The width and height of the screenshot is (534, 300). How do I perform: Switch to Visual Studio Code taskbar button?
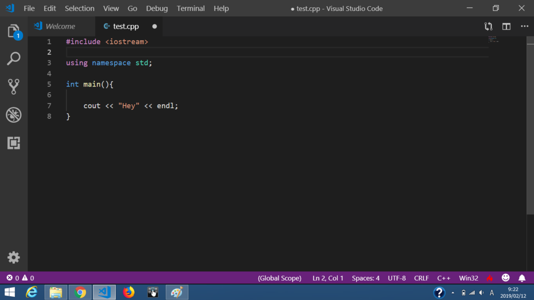click(104, 292)
